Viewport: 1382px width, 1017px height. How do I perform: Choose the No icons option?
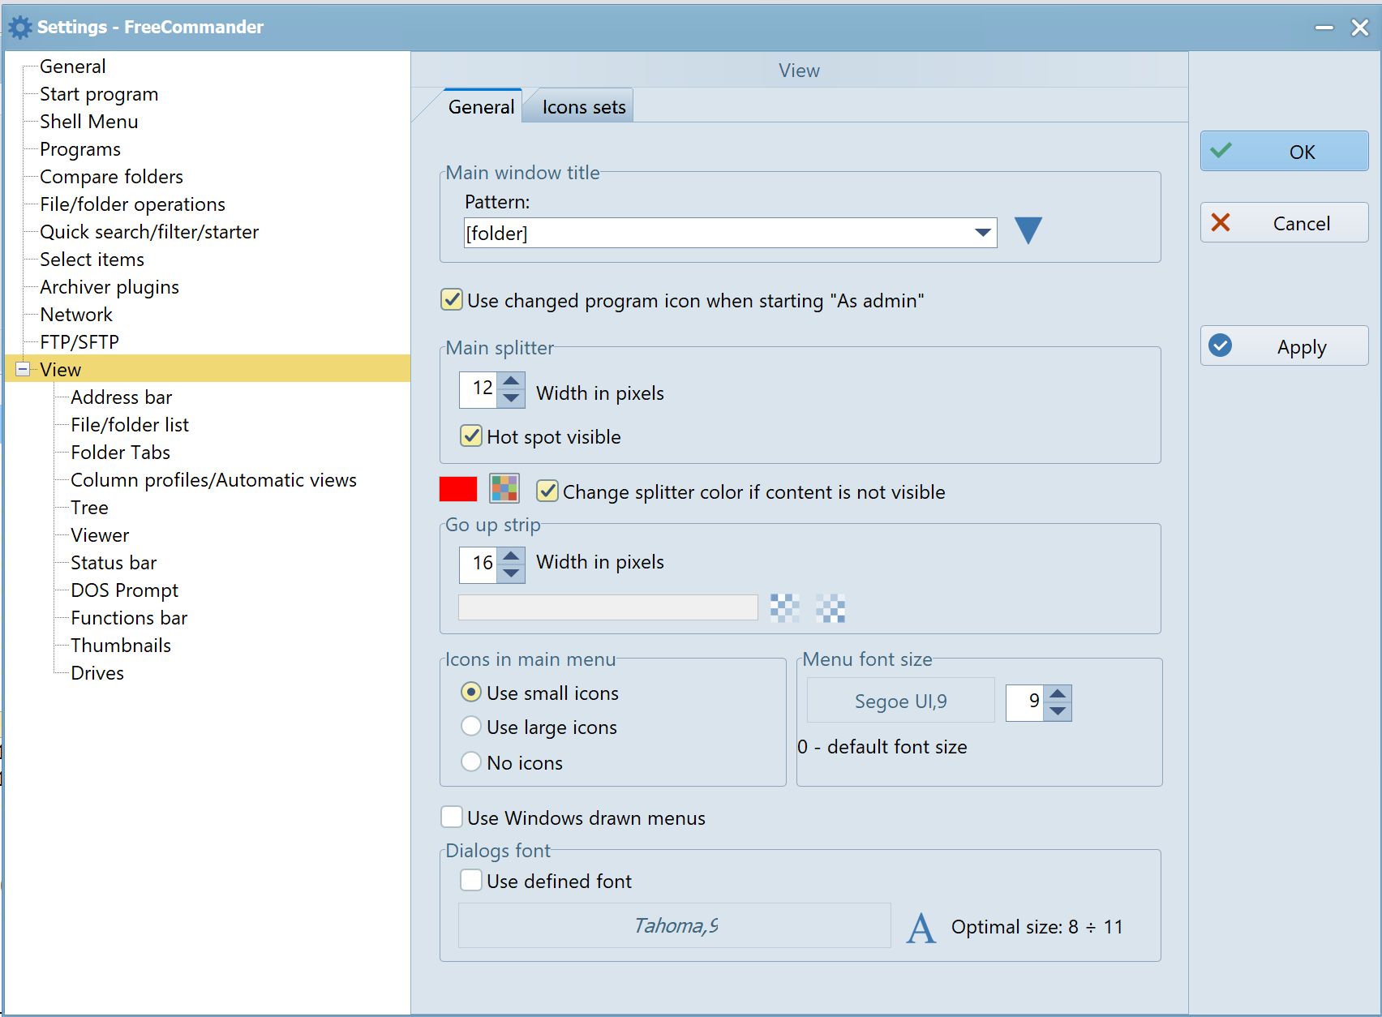point(471,762)
